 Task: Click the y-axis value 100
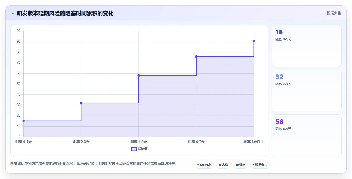point(18,31)
